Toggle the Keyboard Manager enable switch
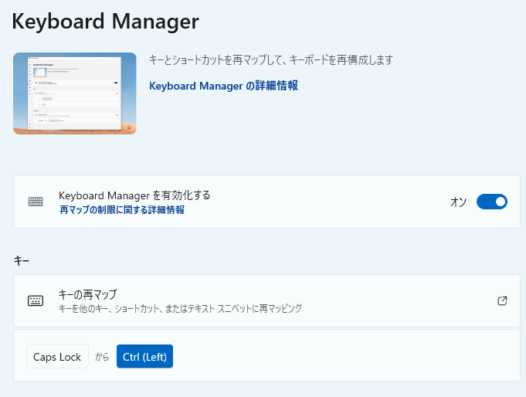526x397 pixels. tap(491, 202)
